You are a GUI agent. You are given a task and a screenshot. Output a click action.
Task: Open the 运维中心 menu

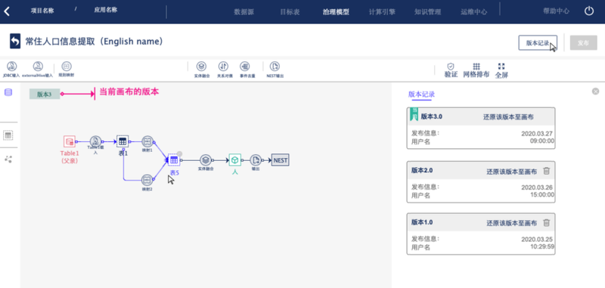pos(474,11)
